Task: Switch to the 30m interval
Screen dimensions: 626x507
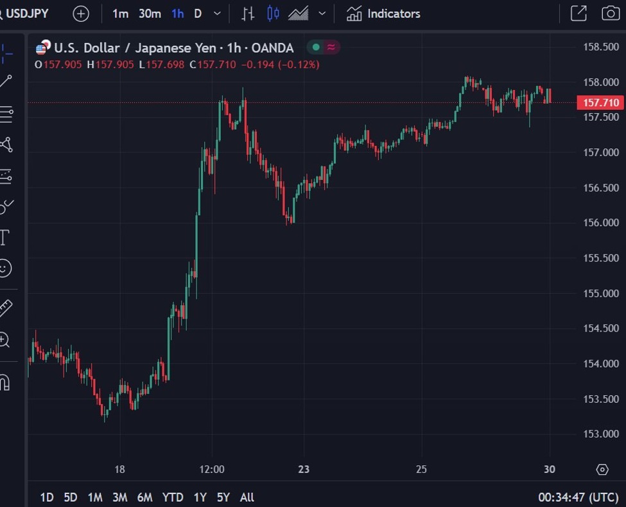Action: pos(150,14)
